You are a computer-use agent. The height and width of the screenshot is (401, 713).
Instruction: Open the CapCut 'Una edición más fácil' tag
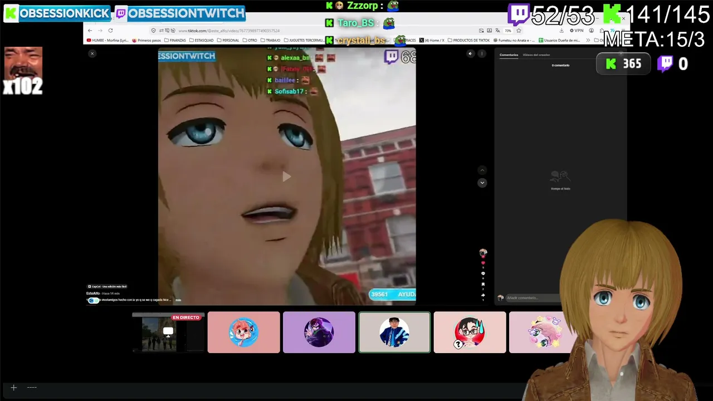click(108, 286)
